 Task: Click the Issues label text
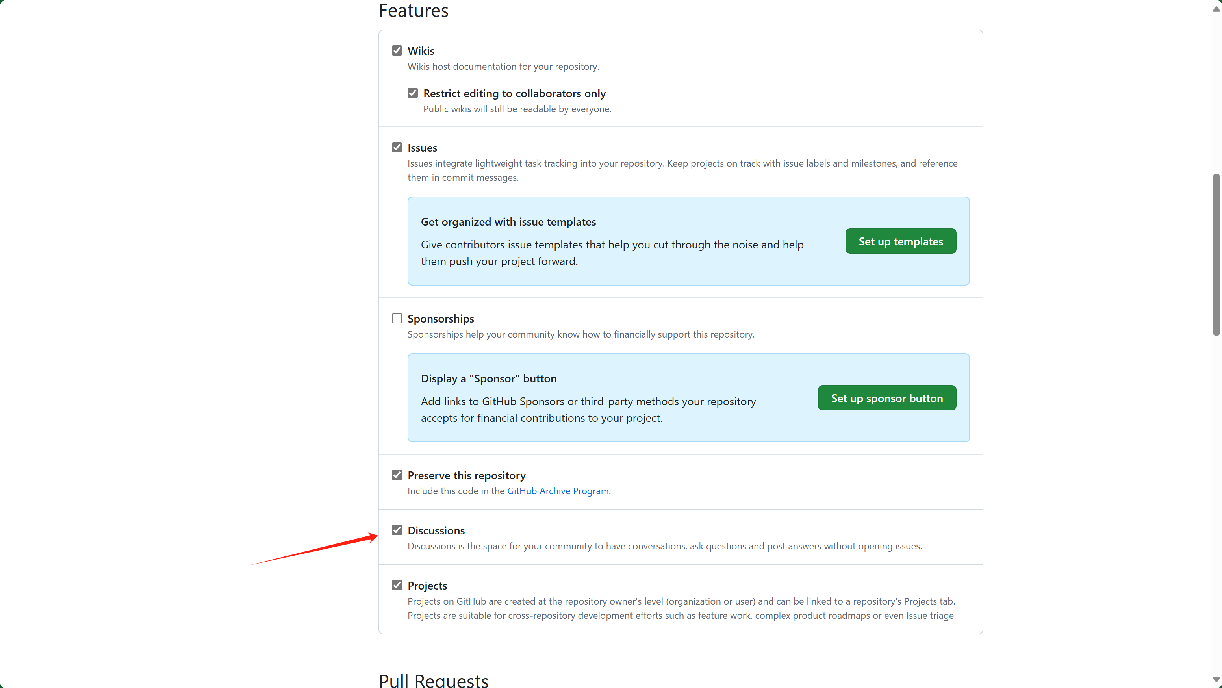click(422, 148)
